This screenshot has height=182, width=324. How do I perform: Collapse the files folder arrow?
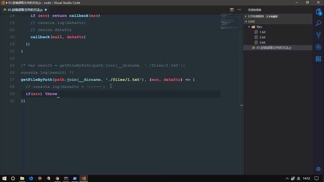click(249, 27)
